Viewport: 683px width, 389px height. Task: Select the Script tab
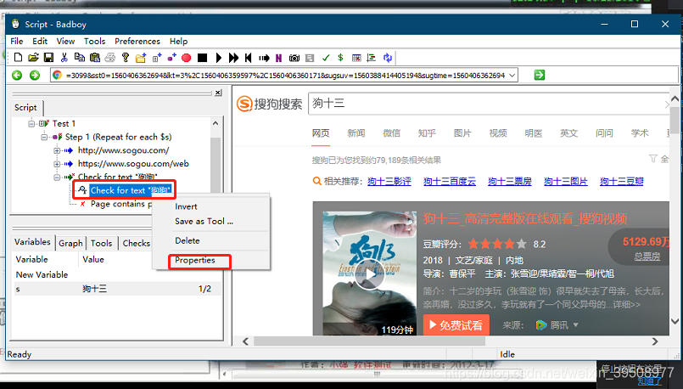click(x=25, y=107)
